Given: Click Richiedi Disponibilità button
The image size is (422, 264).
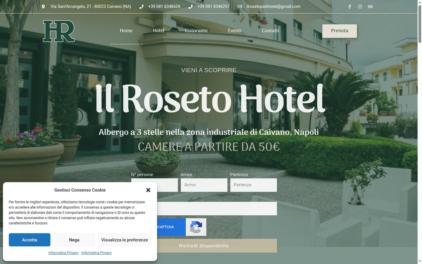Looking at the screenshot, I should (x=204, y=246).
